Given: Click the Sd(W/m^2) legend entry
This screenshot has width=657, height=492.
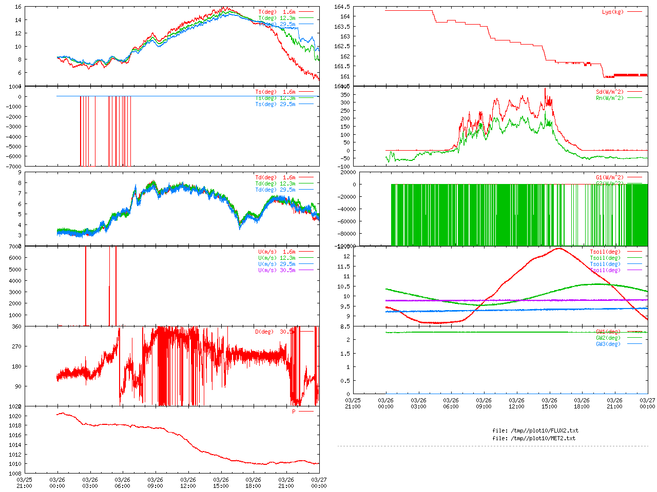Looking at the screenshot, I should [x=609, y=92].
